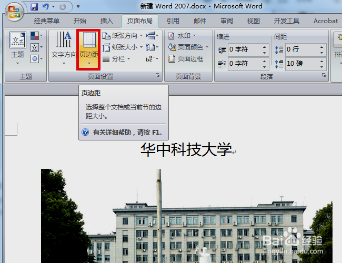Decrease spacing after with down arrow
The height and width of the screenshot is (263, 342).
pyautogui.click(x=321, y=67)
